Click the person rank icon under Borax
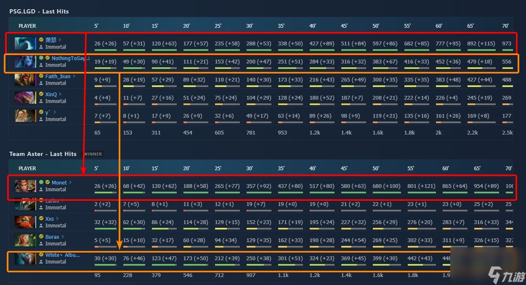This screenshot has height=285, width=526. click(41, 244)
